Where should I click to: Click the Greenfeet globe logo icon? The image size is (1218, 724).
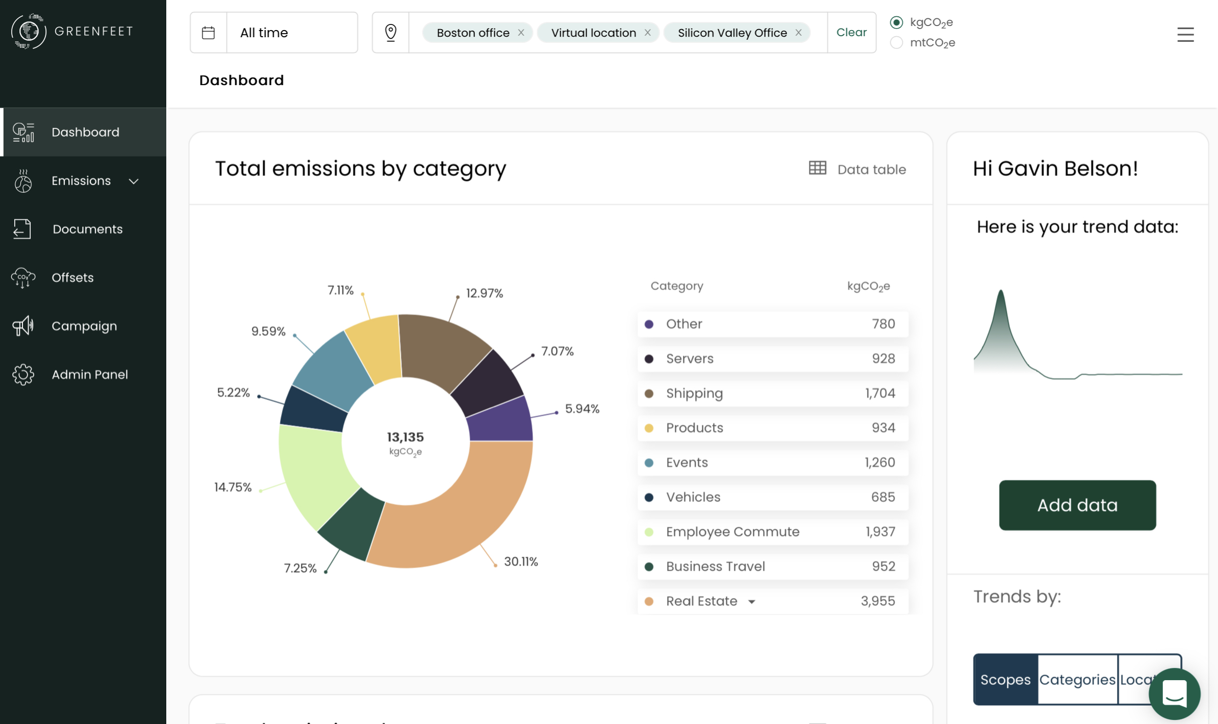pyautogui.click(x=29, y=32)
